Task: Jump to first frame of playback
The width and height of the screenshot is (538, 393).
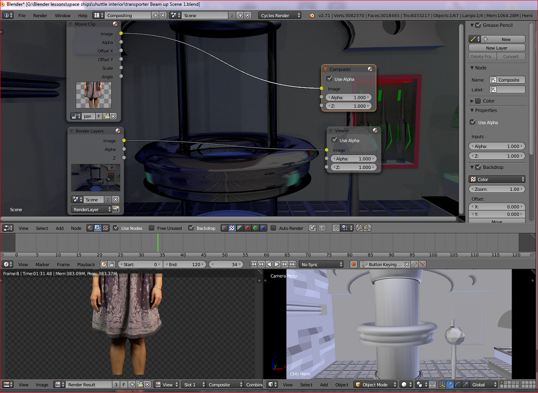Action: click(x=253, y=265)
